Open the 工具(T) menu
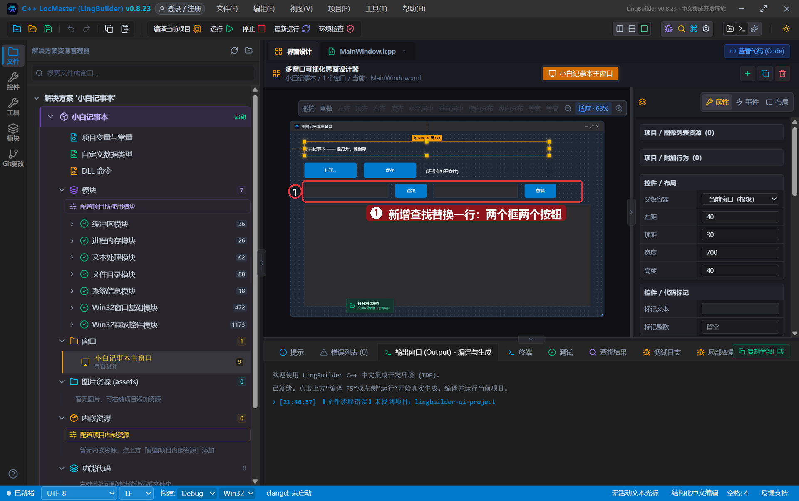 [x=376, y=9]
